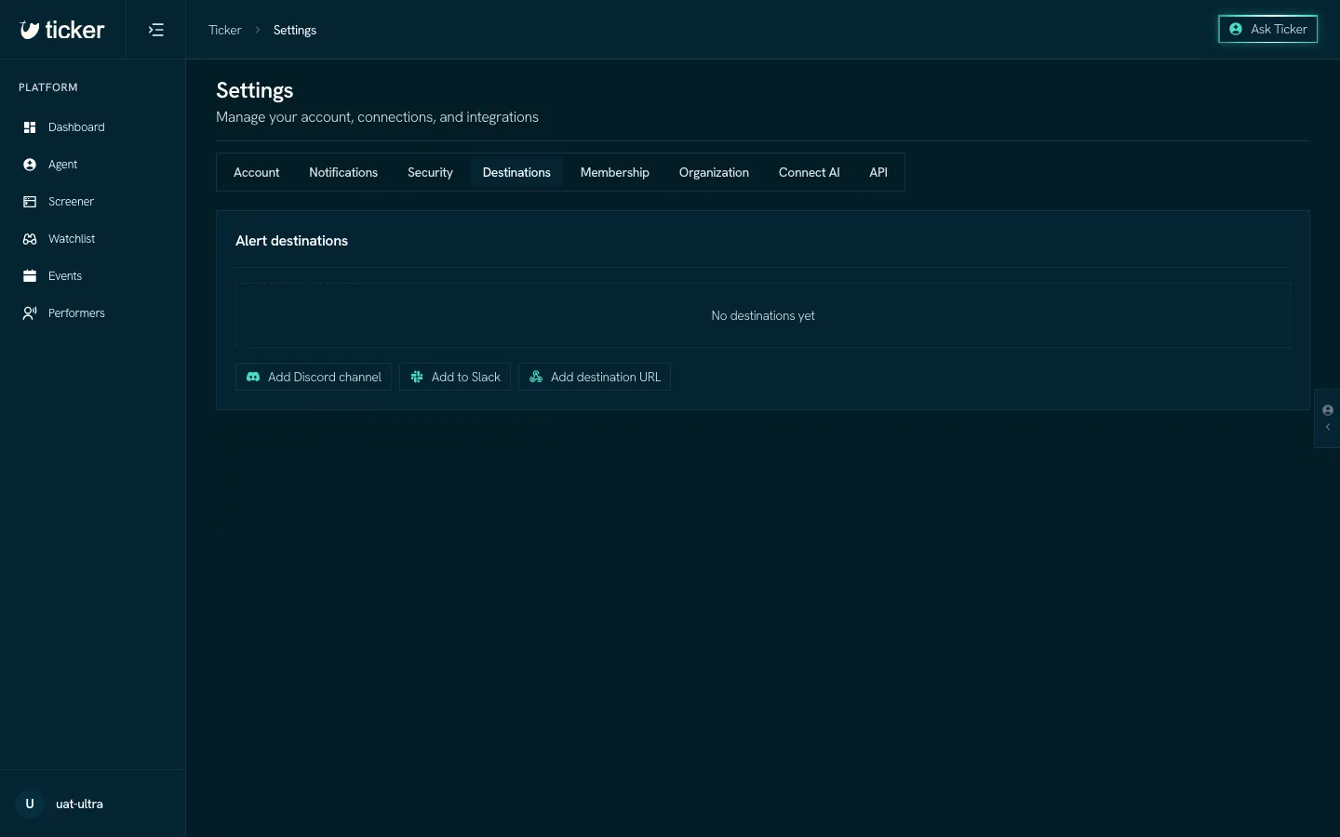Open the Events page
The height and width of the screenshot is (837, 1340).
(x=93, y=276)
